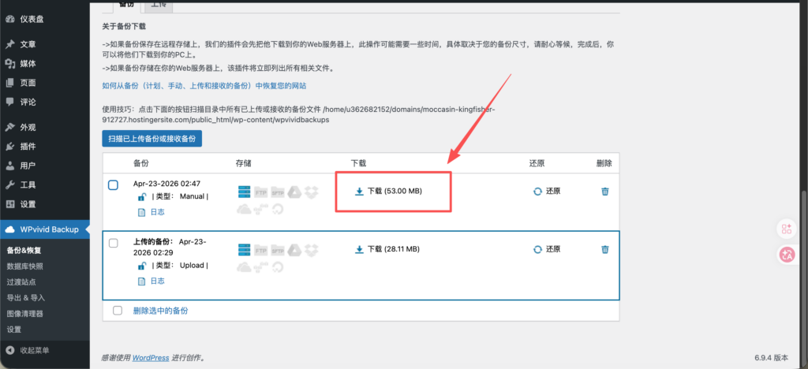This screenshot has width=808, height=369.
Task: Download the 53.00 MB backup
Action: (x=388, y=191)
